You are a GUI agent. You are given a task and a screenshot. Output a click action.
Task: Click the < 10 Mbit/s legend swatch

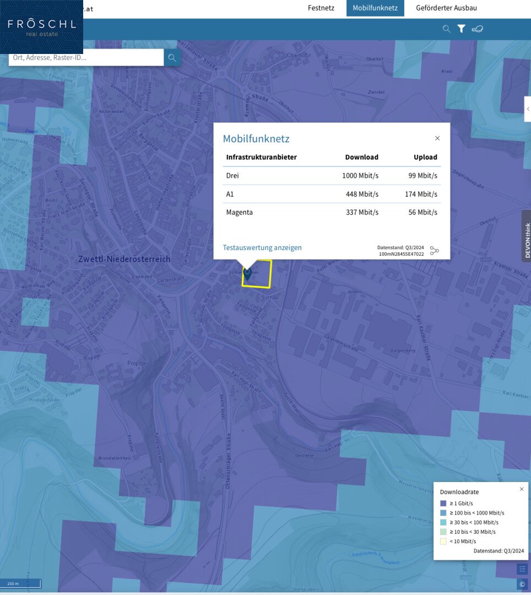(x=443, y=541)
